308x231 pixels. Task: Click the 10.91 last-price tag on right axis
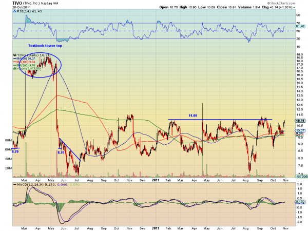click(300, 121)
